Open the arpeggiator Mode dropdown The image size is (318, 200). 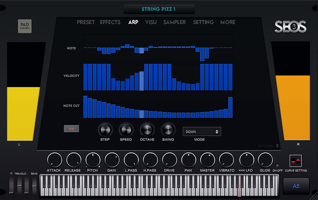(202, 132)
